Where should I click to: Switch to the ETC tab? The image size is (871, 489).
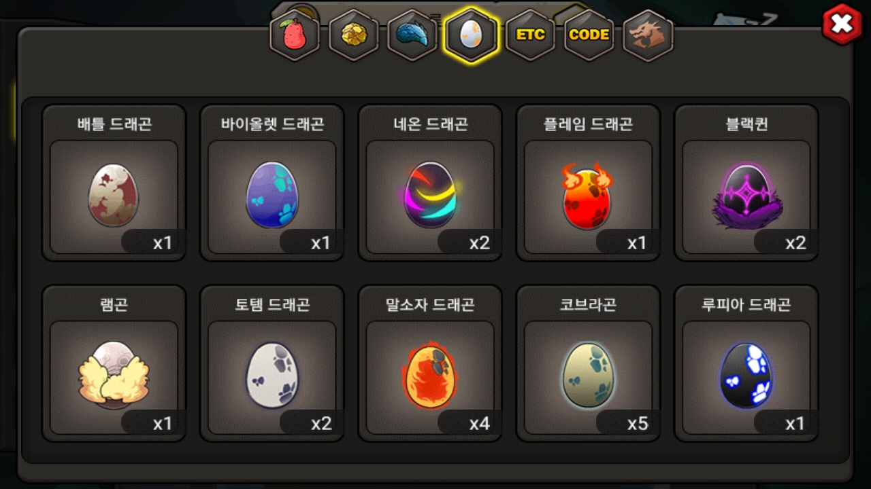pos(531,35)
